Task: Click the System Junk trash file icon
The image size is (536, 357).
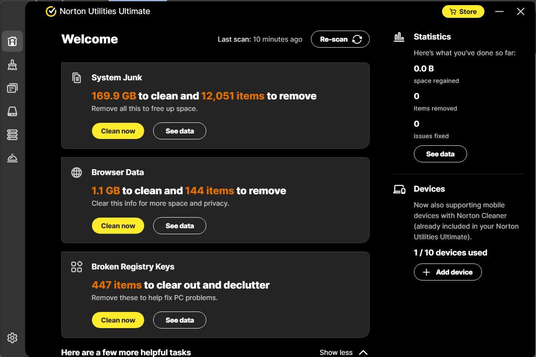Action: [x=77, y=78]
